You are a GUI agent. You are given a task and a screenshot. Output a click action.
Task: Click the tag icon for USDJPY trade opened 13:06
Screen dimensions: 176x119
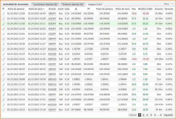point(4,18)
